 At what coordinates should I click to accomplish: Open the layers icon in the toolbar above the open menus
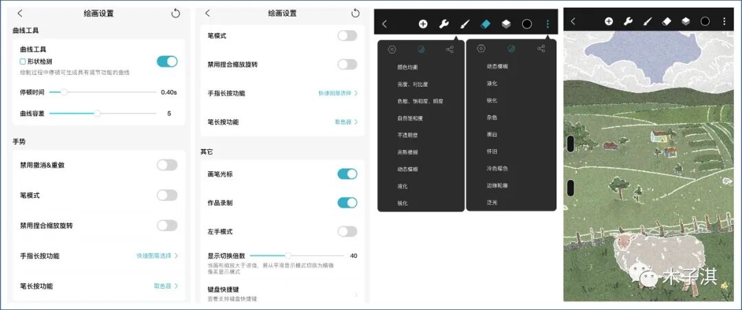pos(506,23)
